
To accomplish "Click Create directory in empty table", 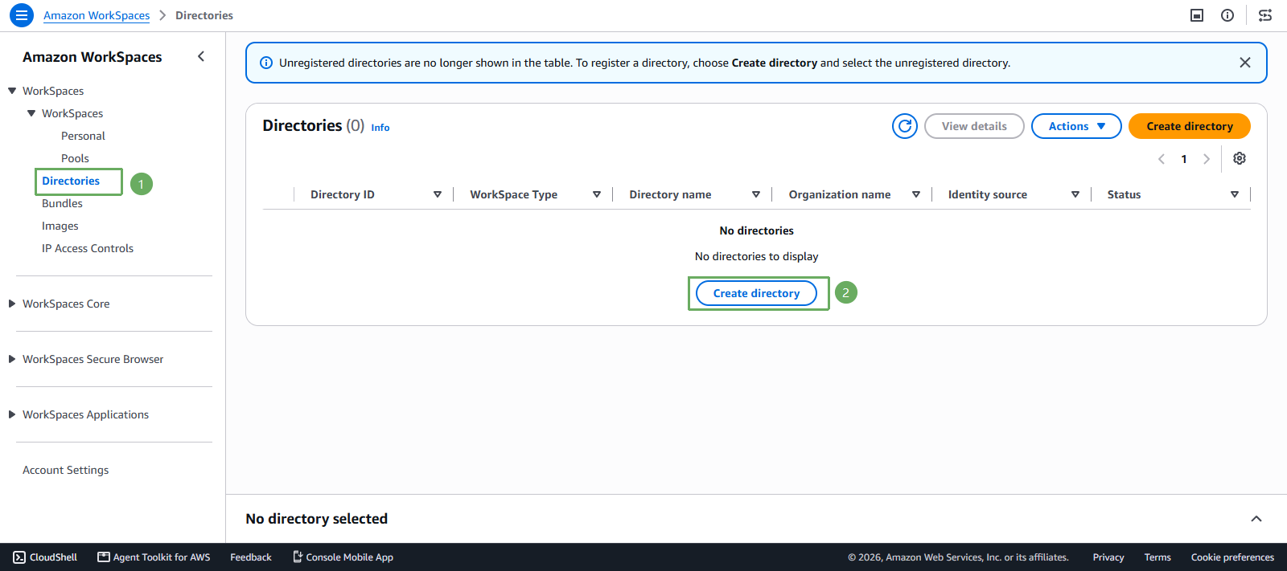I will 756,293.
